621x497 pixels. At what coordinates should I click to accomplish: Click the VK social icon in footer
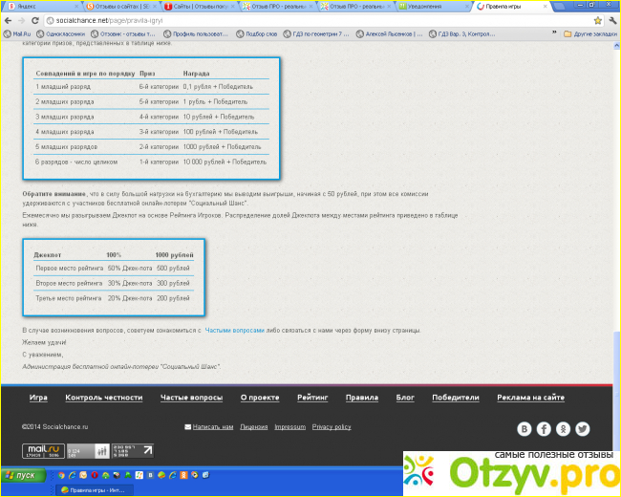[x=525, y=429]
